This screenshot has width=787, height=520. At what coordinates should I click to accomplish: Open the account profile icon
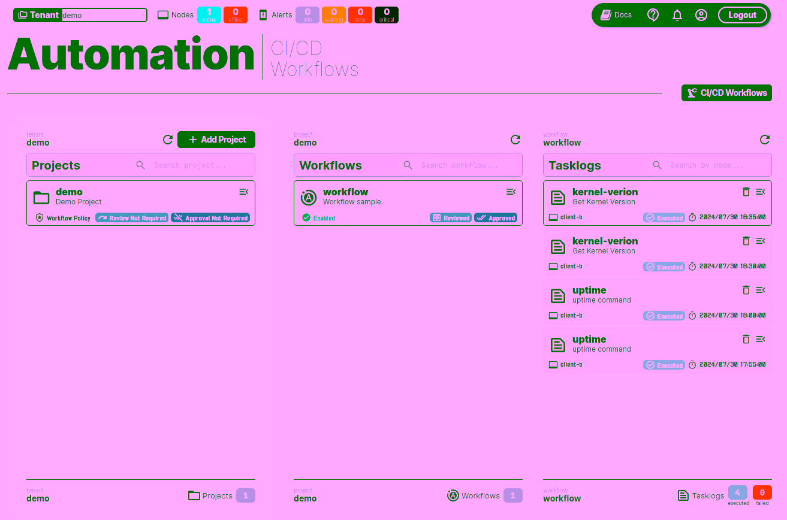tap(701, 14)
